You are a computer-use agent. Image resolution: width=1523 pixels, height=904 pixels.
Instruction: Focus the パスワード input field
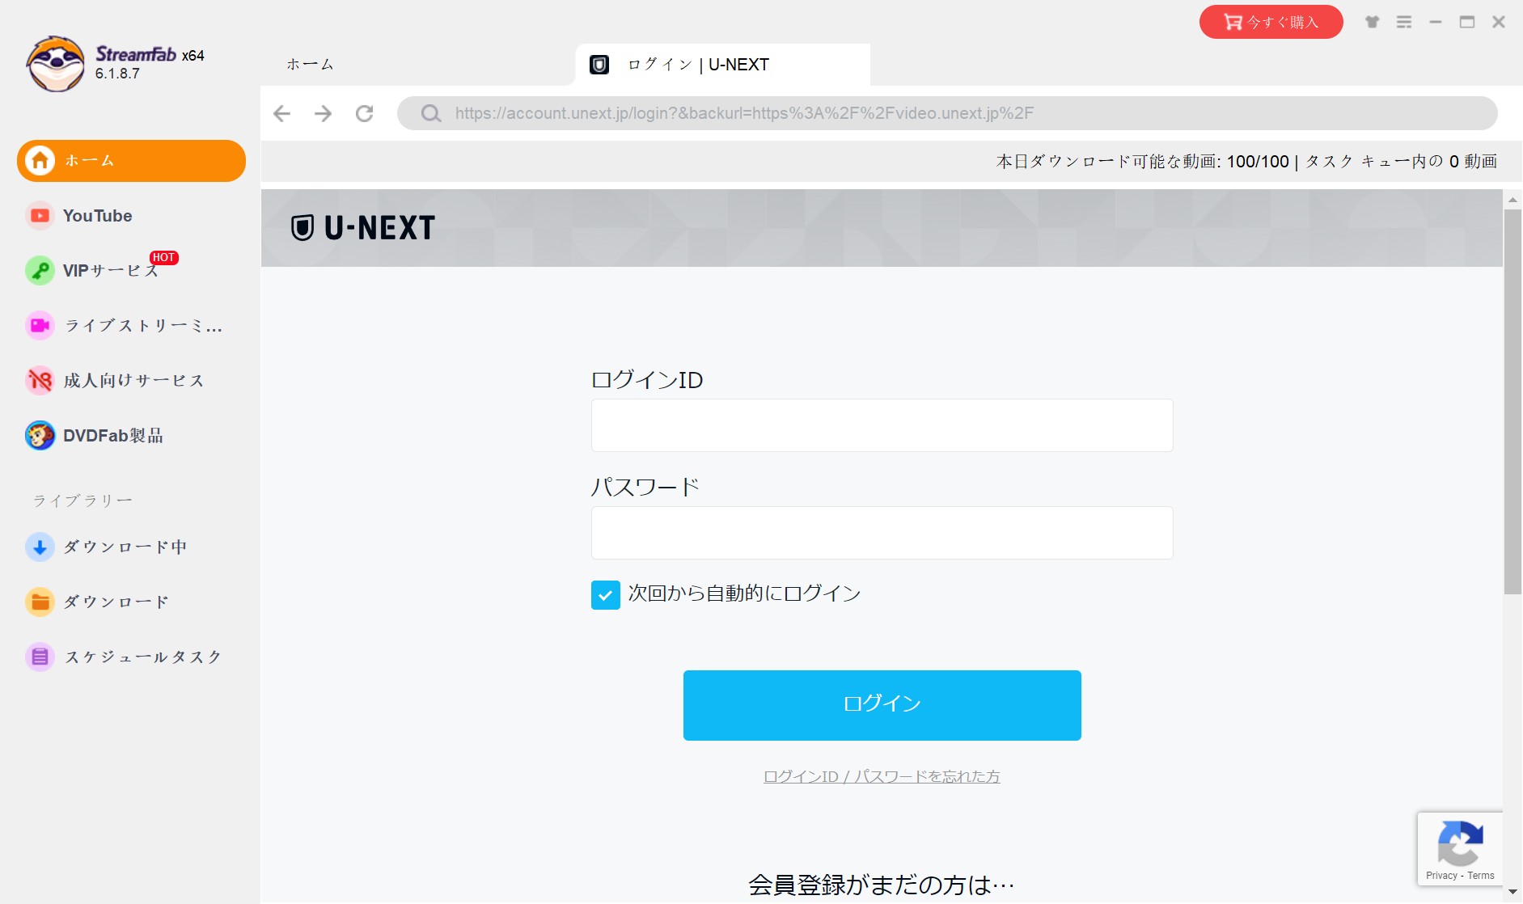[882, 533]
